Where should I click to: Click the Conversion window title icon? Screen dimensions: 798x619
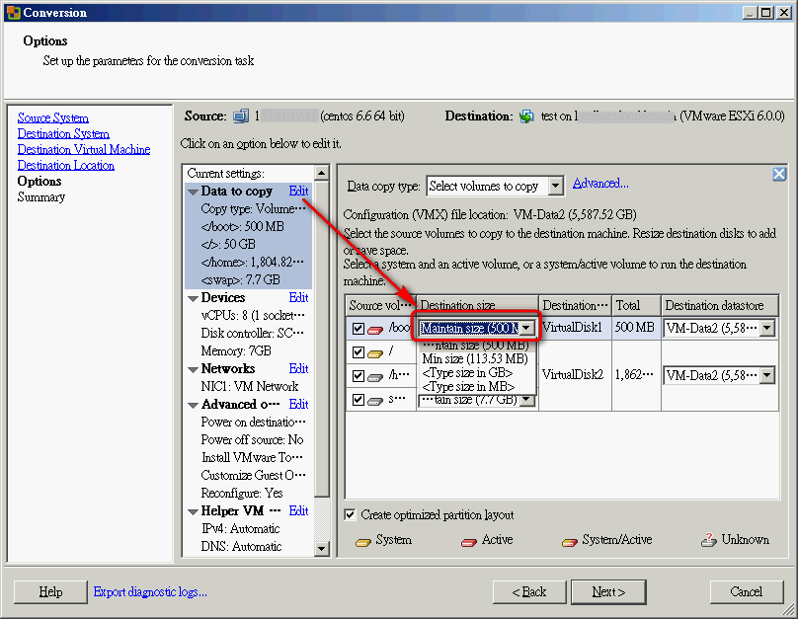click(13, 13)
